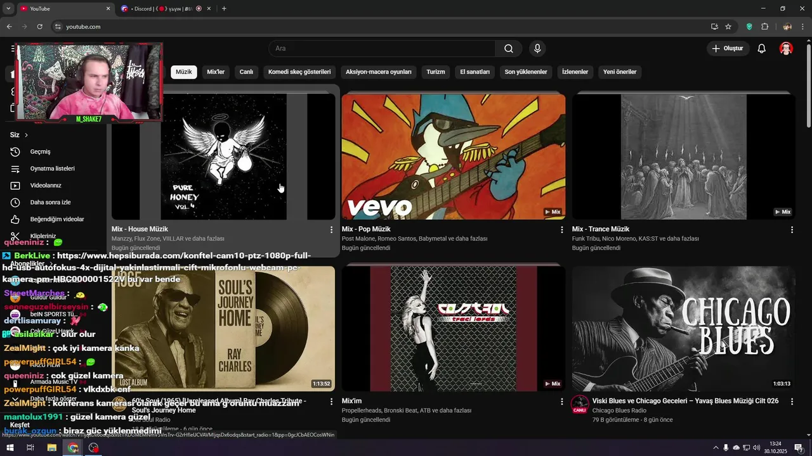Open Windows notification center icon
812x456 pixels.
tap(799, 448)
